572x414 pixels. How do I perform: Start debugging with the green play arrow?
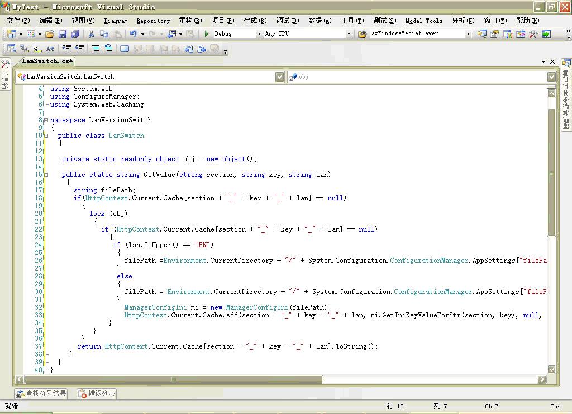(207, 34)
